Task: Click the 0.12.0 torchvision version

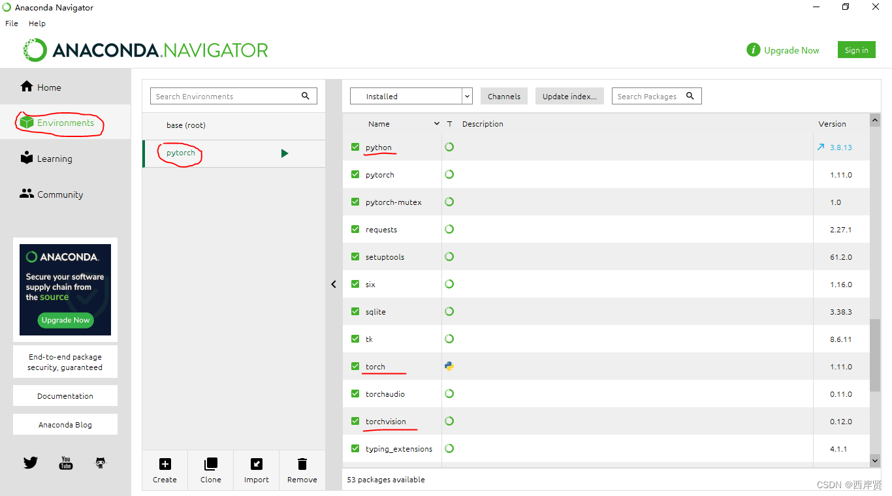Action: click(841, 421)
